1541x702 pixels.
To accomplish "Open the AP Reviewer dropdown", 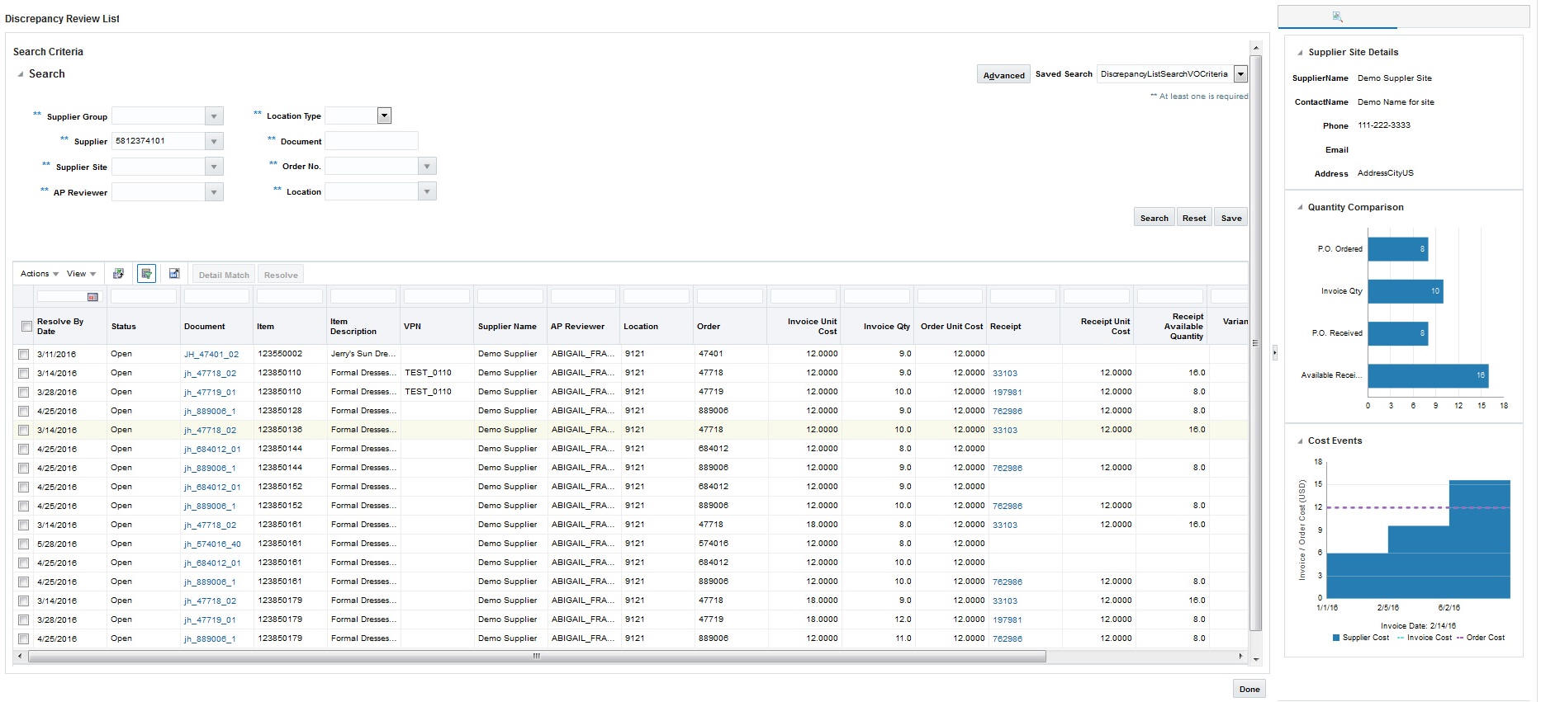I will pyautogui.click(x=214, y=192).
